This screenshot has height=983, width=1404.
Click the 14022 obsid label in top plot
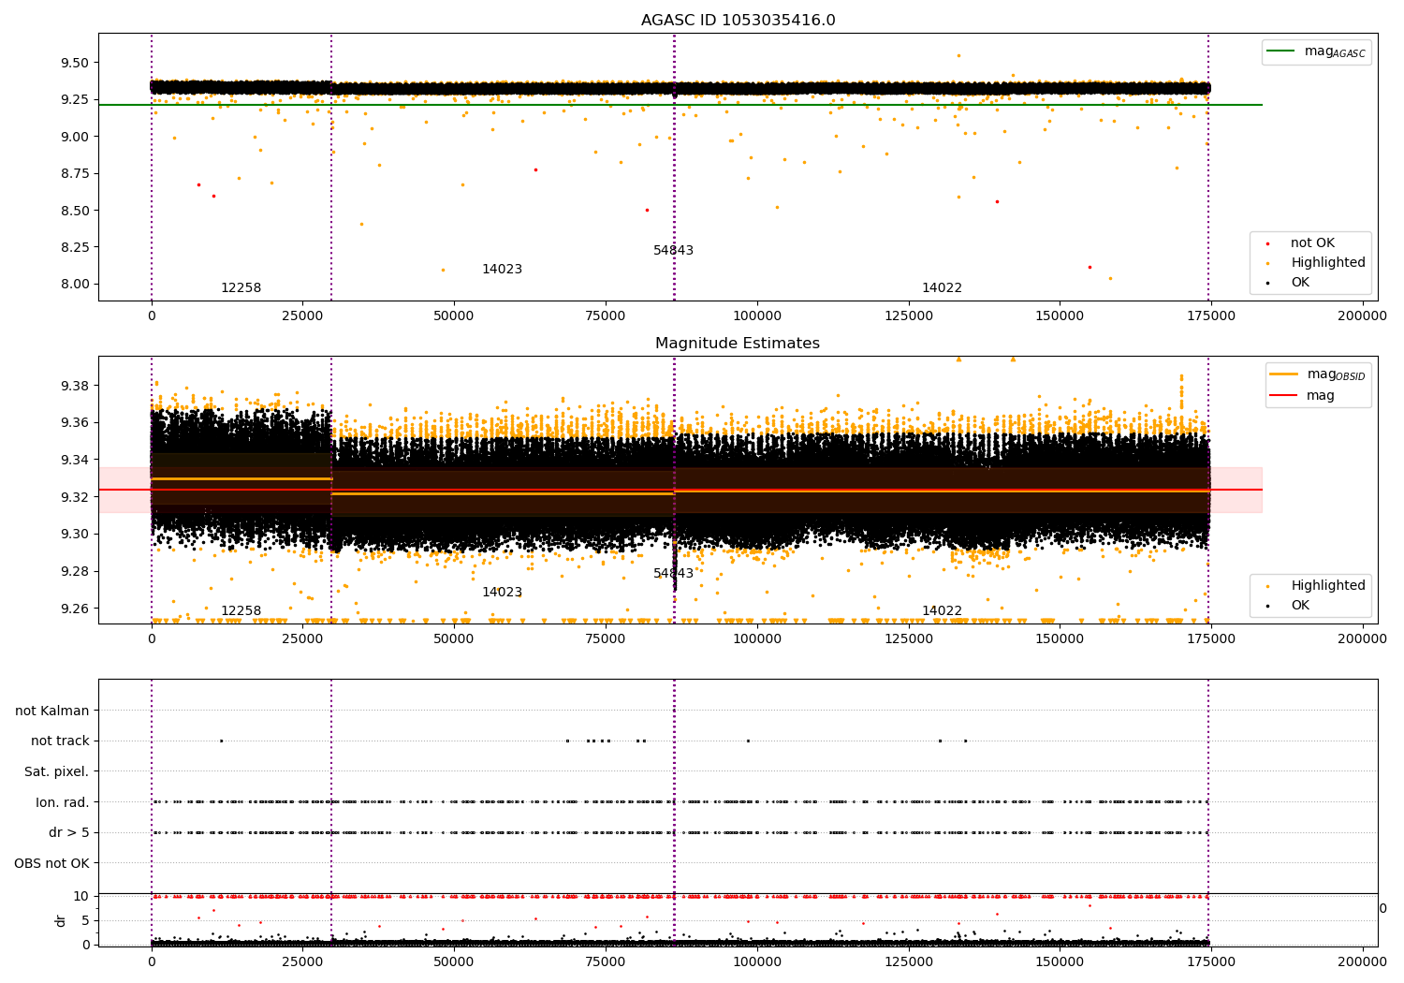942,288
